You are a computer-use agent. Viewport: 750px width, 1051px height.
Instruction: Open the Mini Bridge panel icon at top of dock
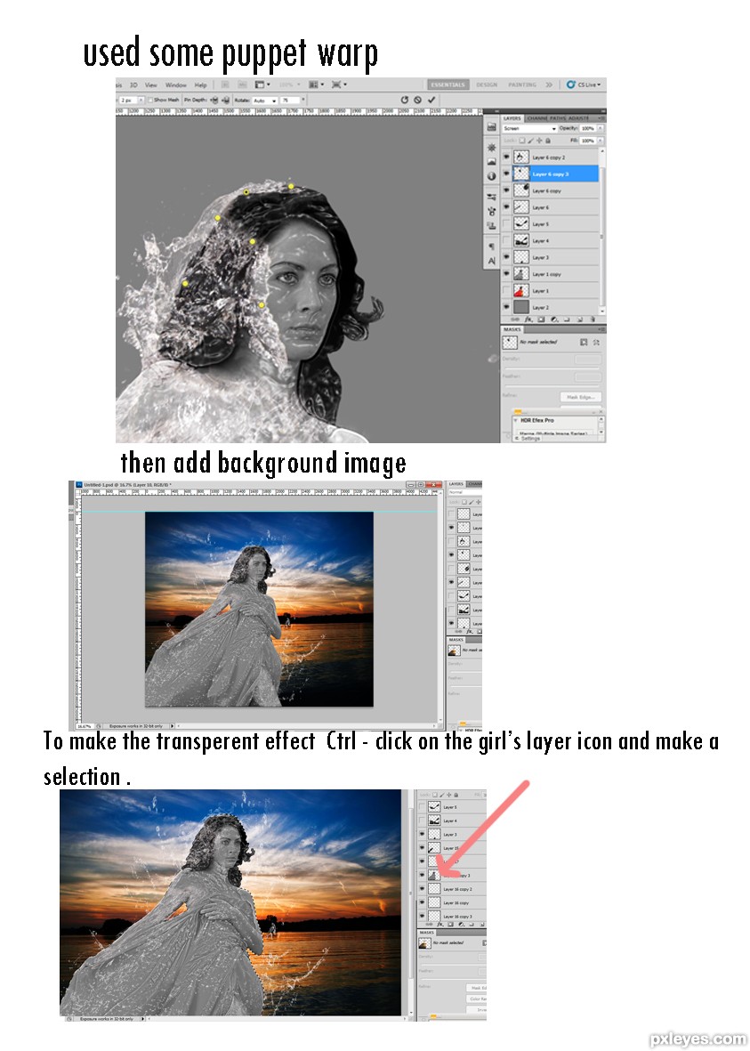coord(491,126)
